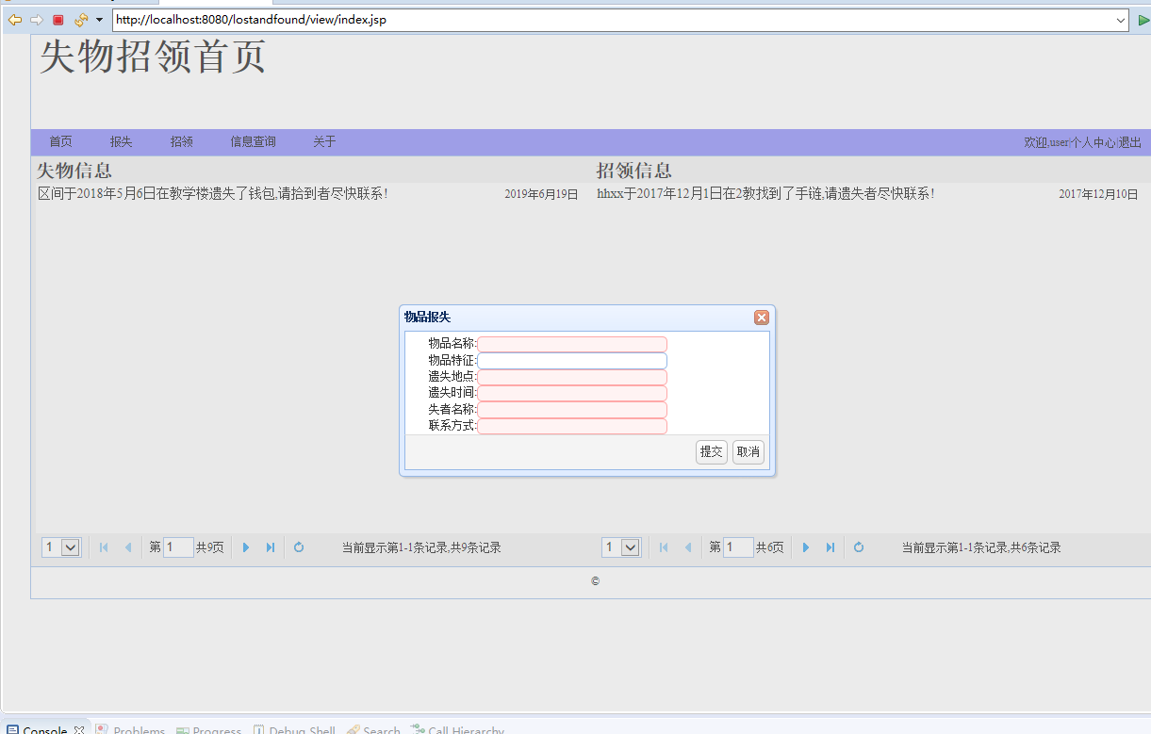1151x734 pixels.
Task: Click the refresh page icon next to stop
Action: click(80, 19)
